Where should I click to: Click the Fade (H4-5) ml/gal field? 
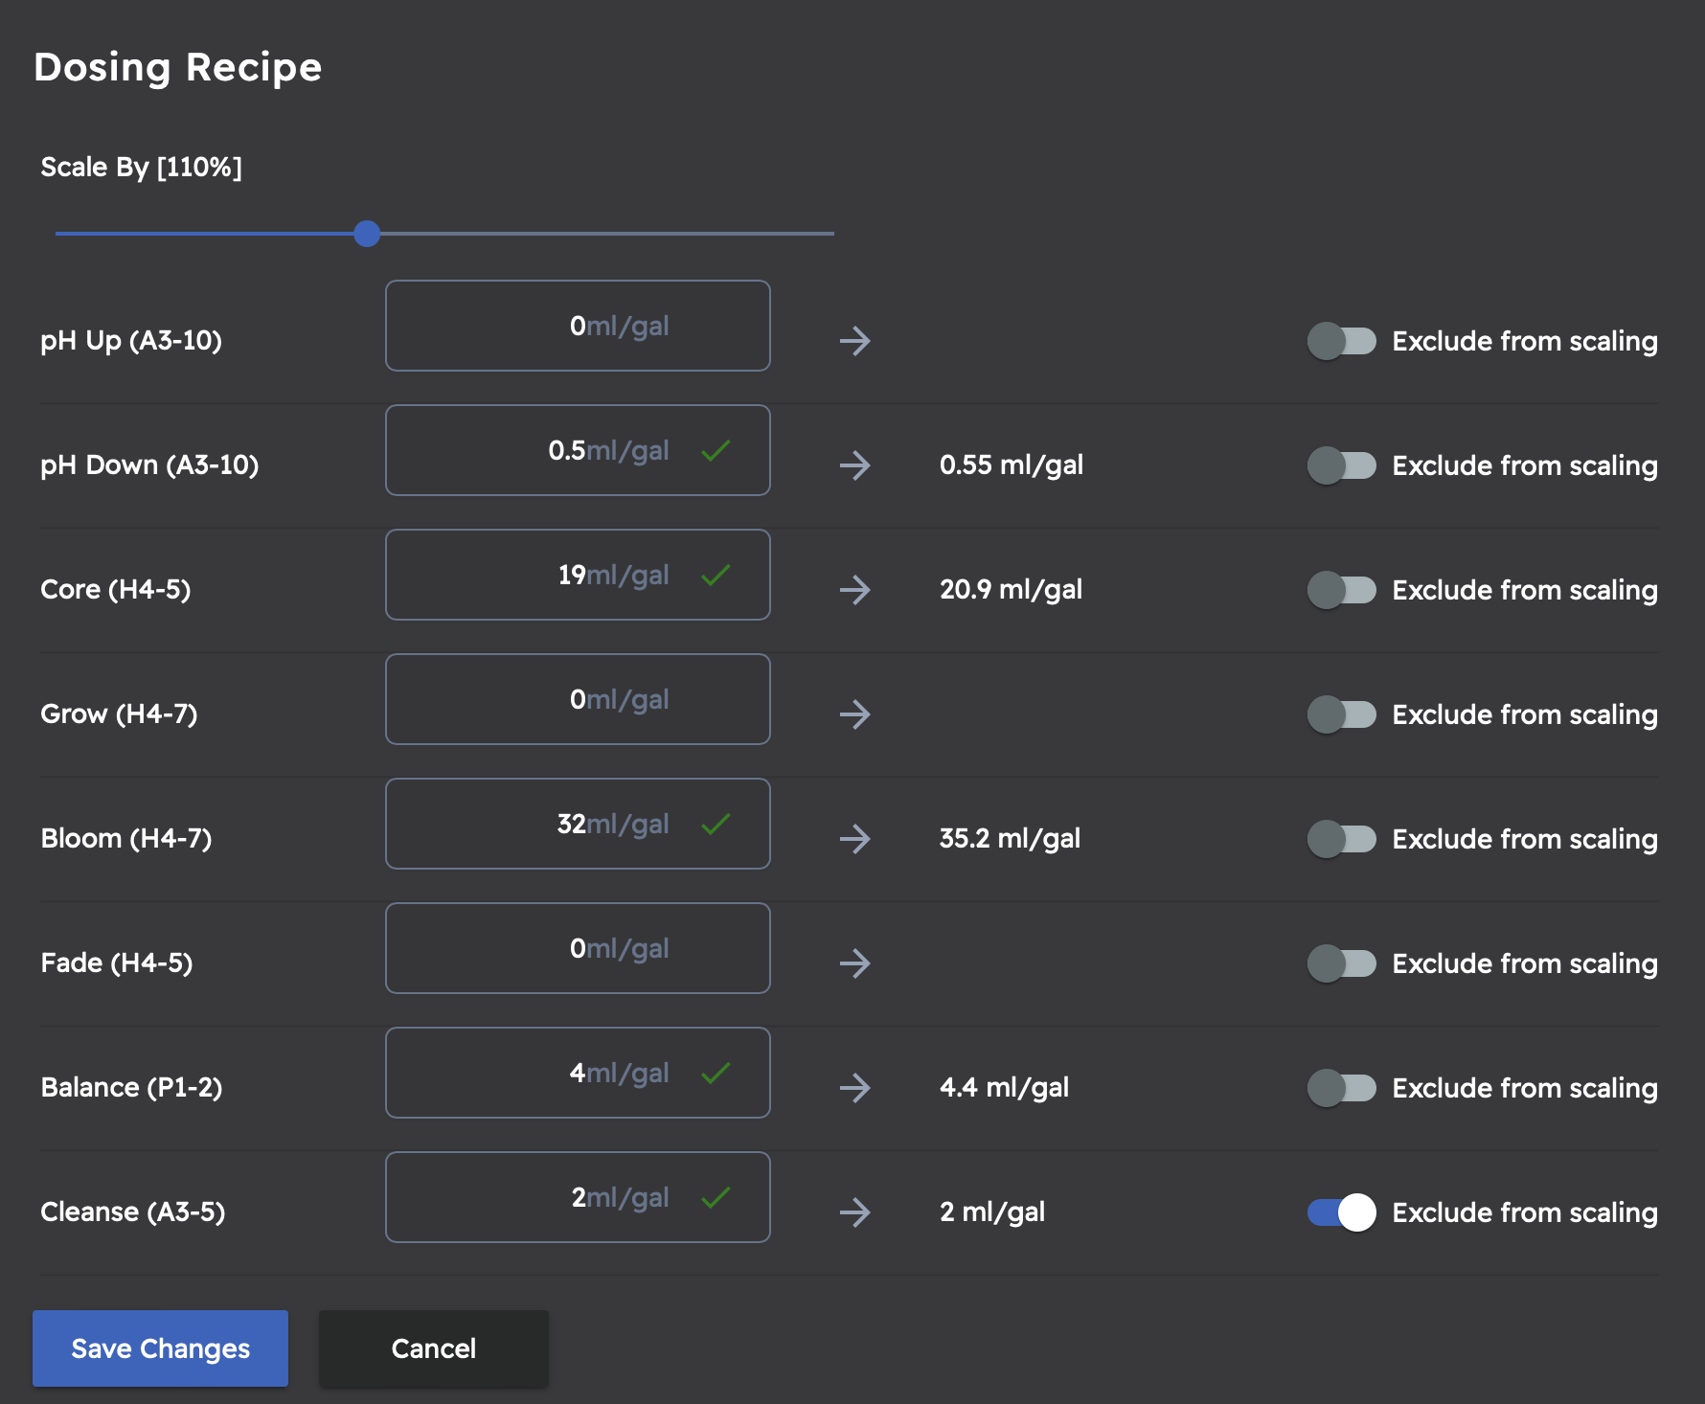click(x=578, y=948)
